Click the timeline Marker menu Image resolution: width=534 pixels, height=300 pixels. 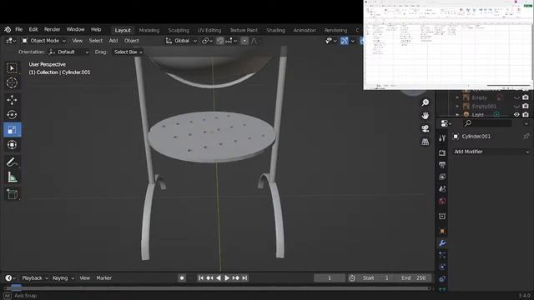tap(103, 277)
